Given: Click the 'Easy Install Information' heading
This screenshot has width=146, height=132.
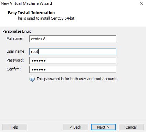Looking at the screenshot, I should [x=31, y=13].
